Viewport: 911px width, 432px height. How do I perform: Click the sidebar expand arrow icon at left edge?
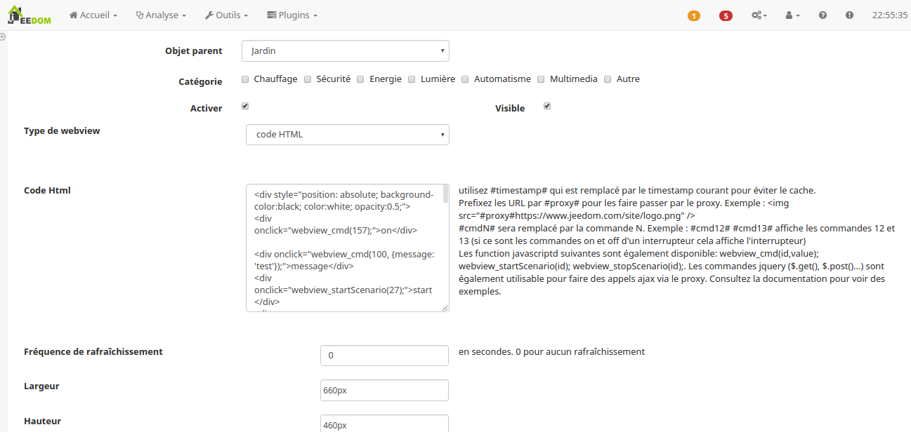click(3, 36)
